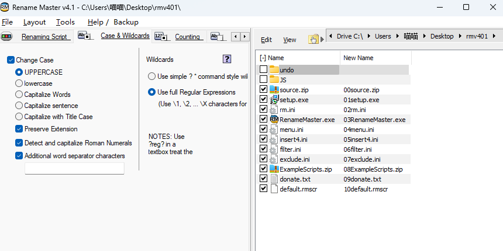Select the lowercase radio option
This screenshot has width=503, height=251.
tap(19, 83)
